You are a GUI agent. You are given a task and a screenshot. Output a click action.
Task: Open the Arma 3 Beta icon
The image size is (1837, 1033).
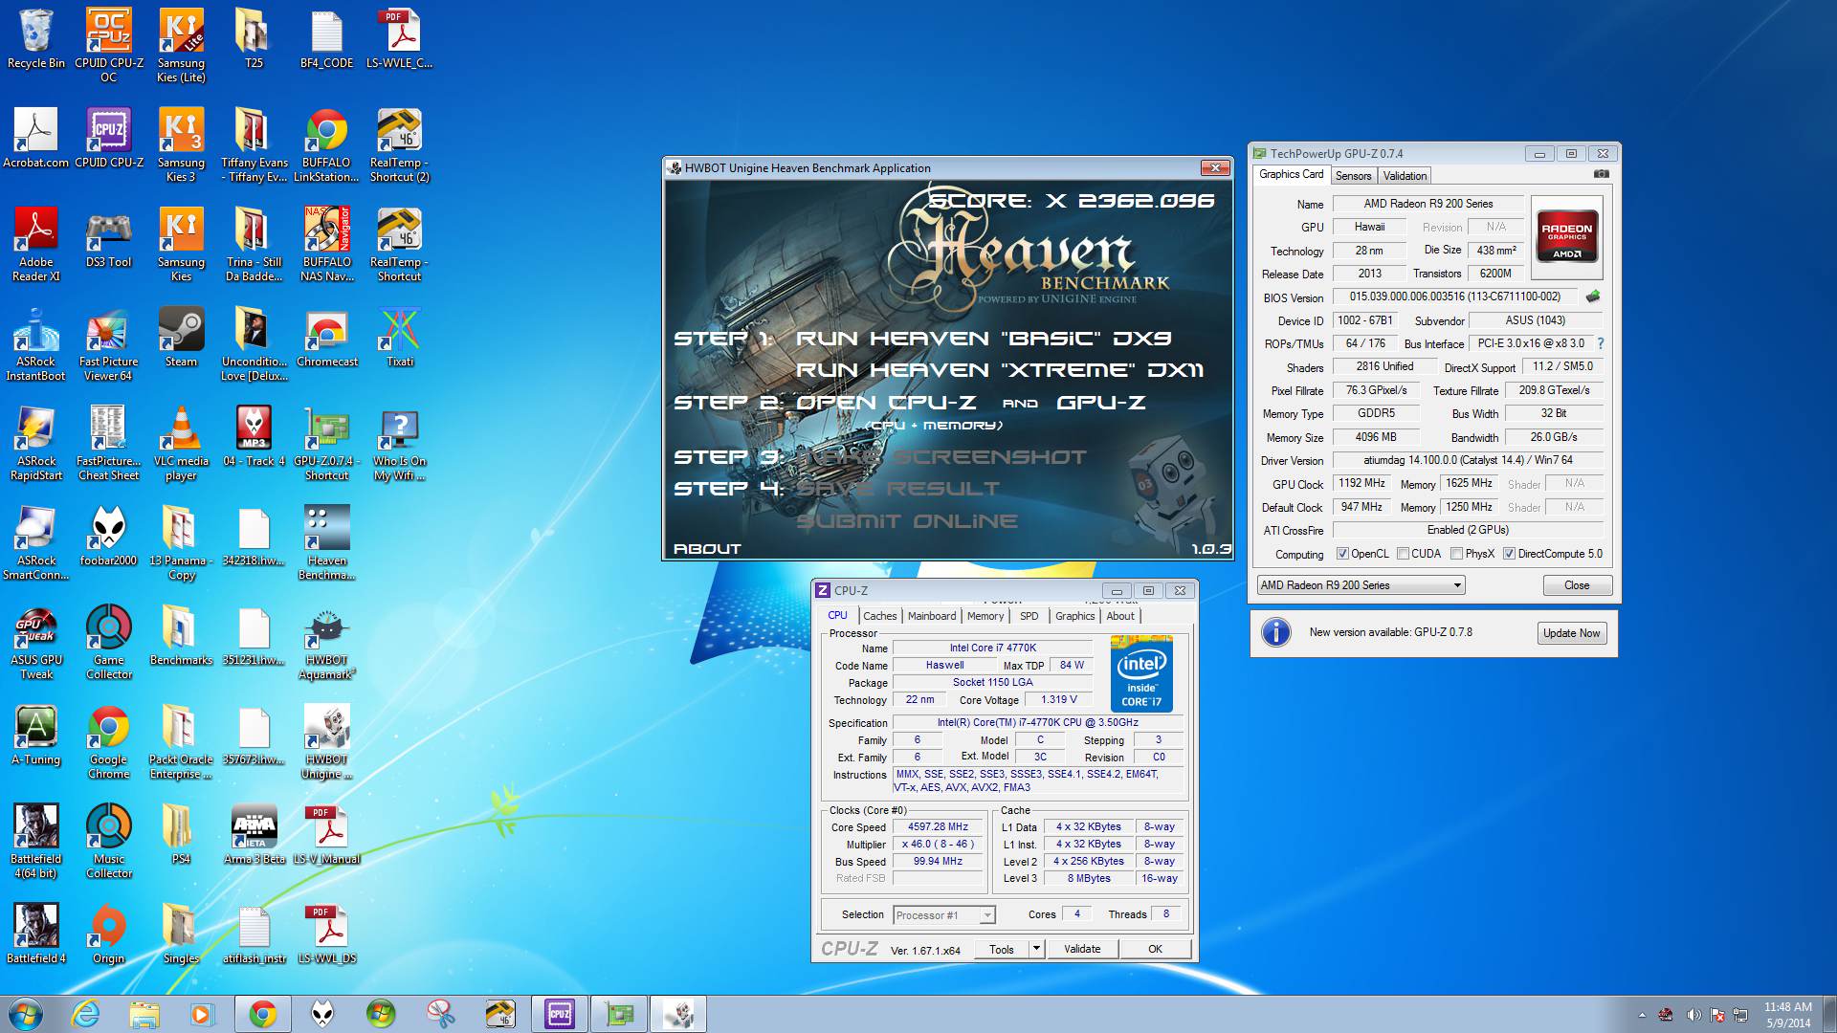pyautogui.click(x=254, y=835)
